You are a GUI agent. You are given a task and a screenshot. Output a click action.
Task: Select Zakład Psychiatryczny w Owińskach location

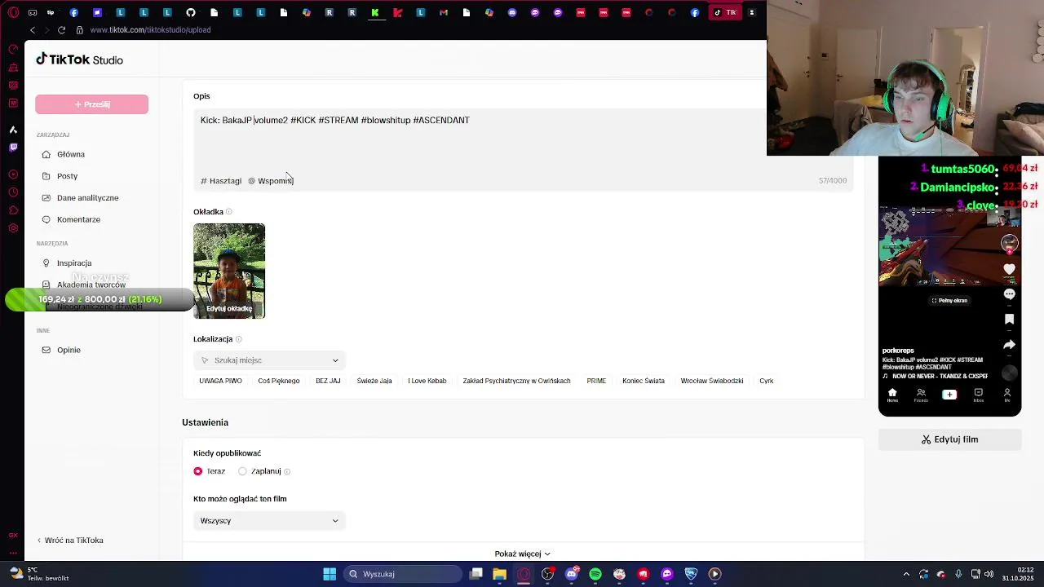tap(516, 381)
